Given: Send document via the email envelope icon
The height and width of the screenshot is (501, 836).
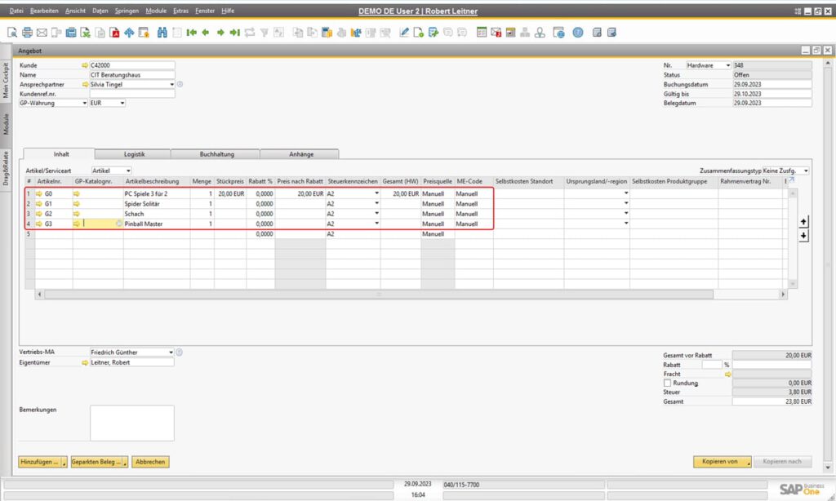Looking at the screenshot, I should (x=42, y=33).
